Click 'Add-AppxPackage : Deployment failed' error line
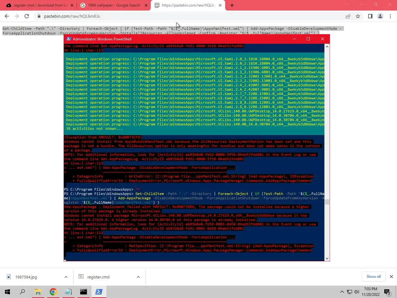 click(x=186, y=209)
